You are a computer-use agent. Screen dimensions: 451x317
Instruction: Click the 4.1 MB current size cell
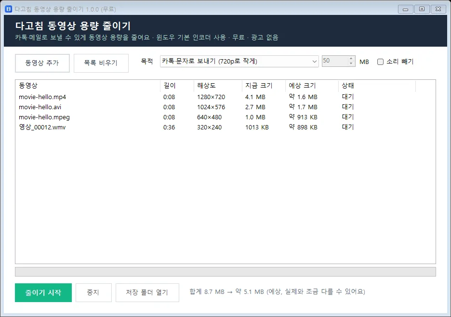[255, 97]
